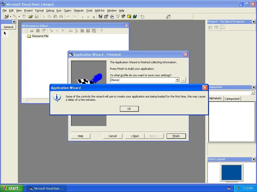Click the Microsoft Visual Basic taskbar button
The width and height of the screenshot is (257, 192).
[47, 188]
